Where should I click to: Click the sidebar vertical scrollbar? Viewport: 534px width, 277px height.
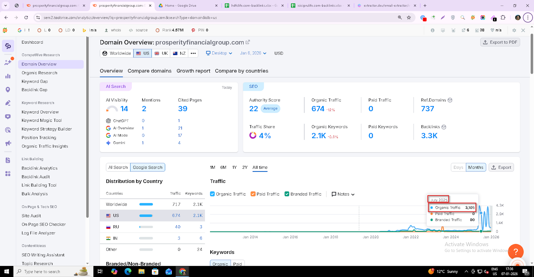87,127
